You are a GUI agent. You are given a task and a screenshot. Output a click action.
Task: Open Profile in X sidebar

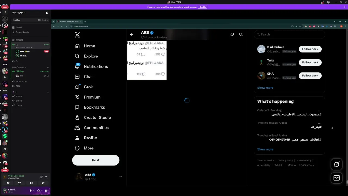(86, 138)
